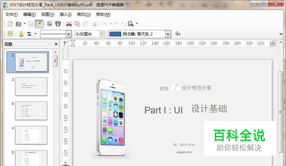Open the 视图(V) menu
The image size is (286, 166).
coord(48,14)
